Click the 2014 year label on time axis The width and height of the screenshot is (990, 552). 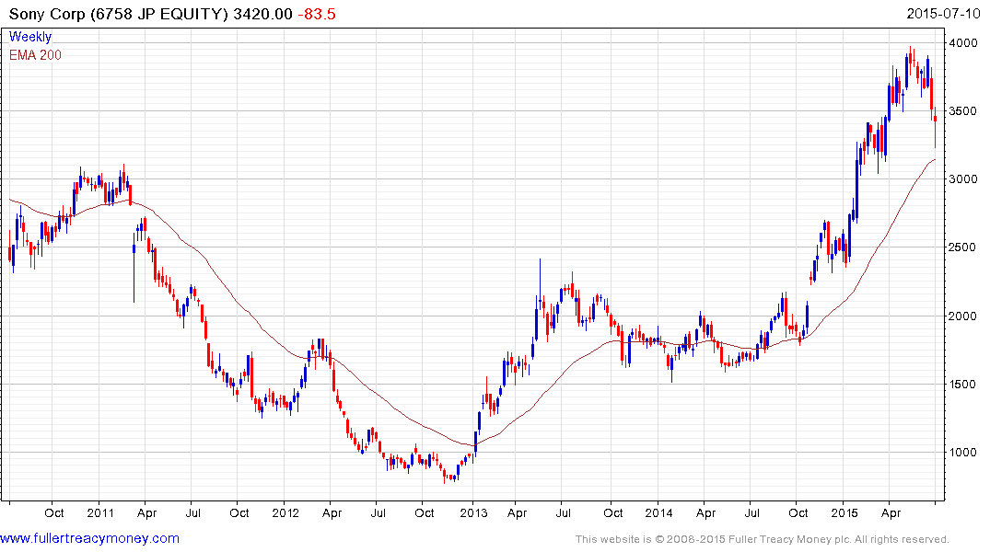point(658,512)
